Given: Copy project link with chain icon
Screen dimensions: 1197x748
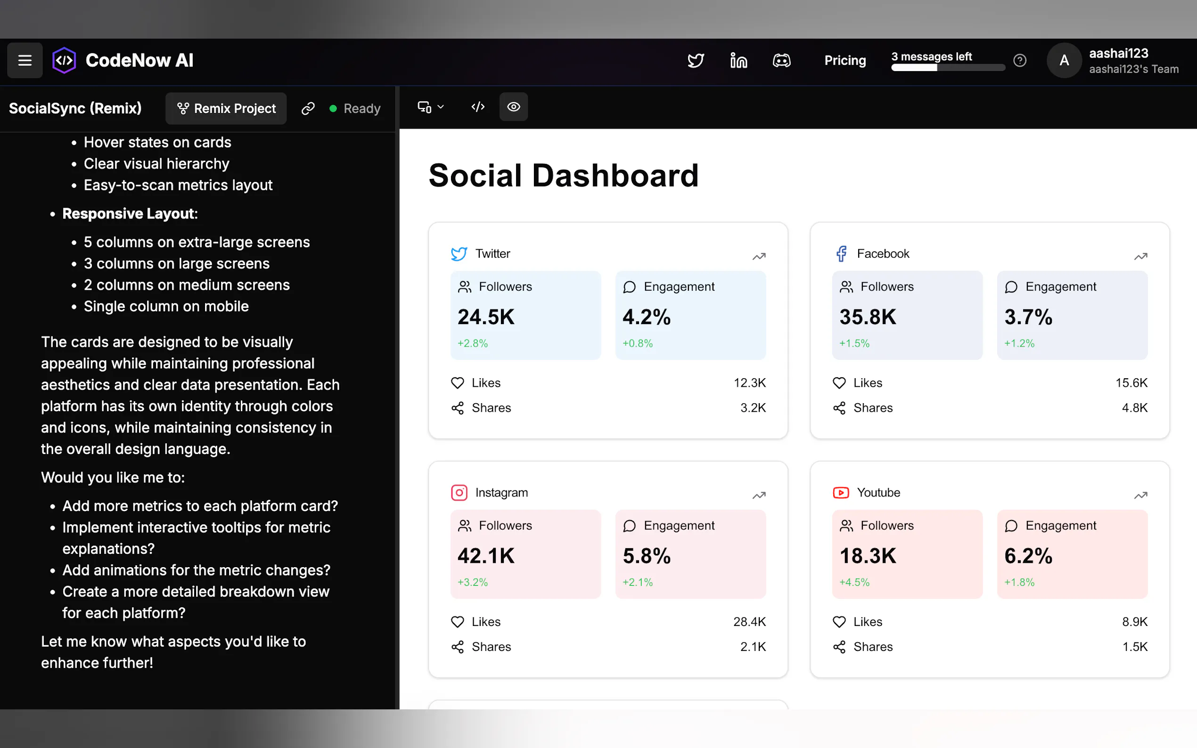Looking at the screenshot, I should click(x=308, y=108).
